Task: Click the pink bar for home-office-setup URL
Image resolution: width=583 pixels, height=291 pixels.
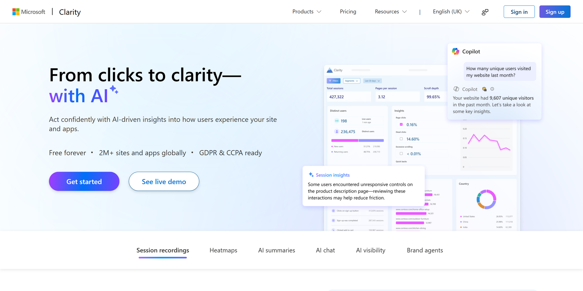Action: (x=411, y=213)
